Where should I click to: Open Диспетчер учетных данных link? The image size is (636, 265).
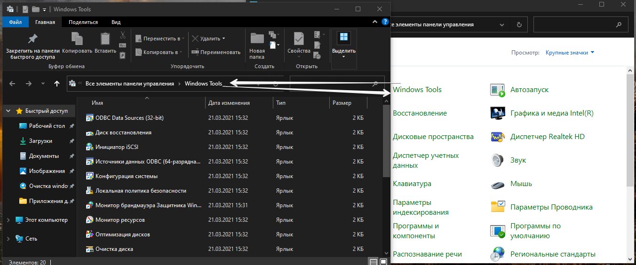426,160
